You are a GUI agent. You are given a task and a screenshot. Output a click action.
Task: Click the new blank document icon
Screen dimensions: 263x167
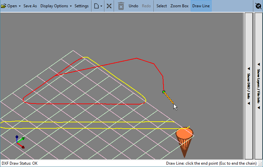96,6
